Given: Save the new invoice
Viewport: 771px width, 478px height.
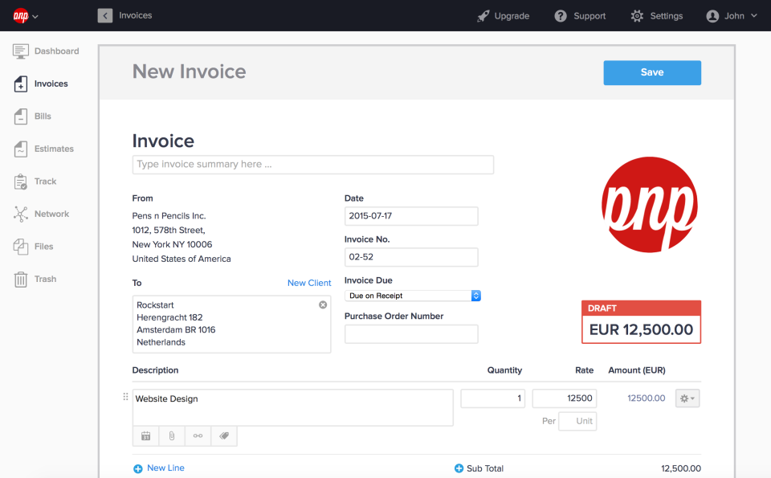Looking at the screenshot, I should point(651,72).
